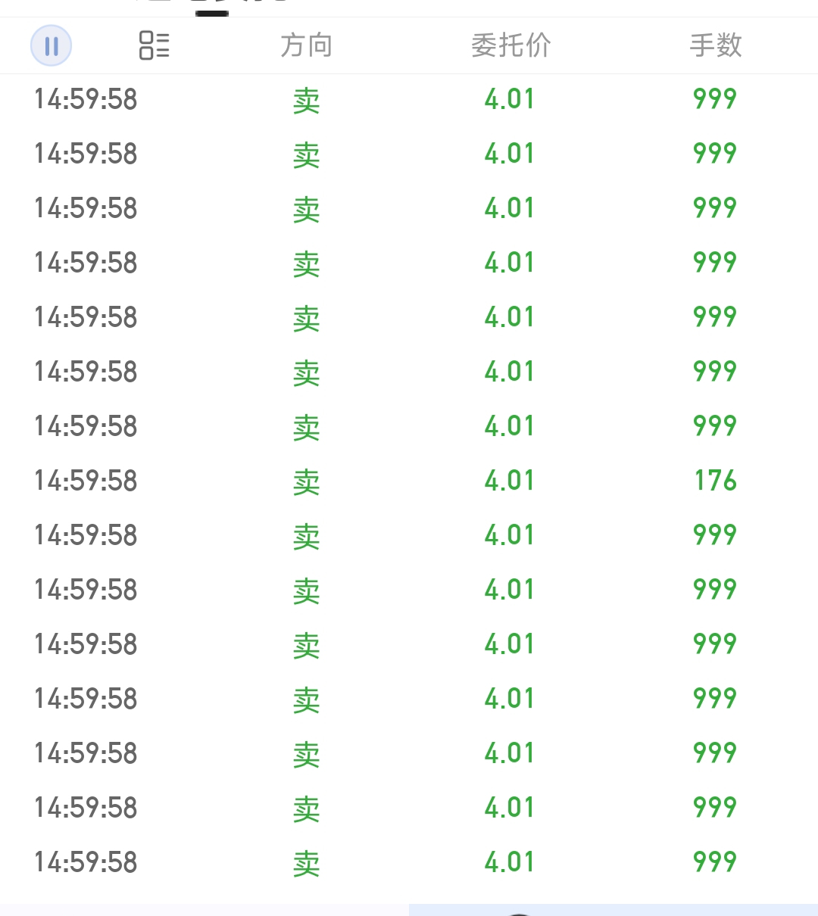818x916 pixels.
Task: Tap the 方向 column header
Action: pyautogui.click(x=307, y=45)
